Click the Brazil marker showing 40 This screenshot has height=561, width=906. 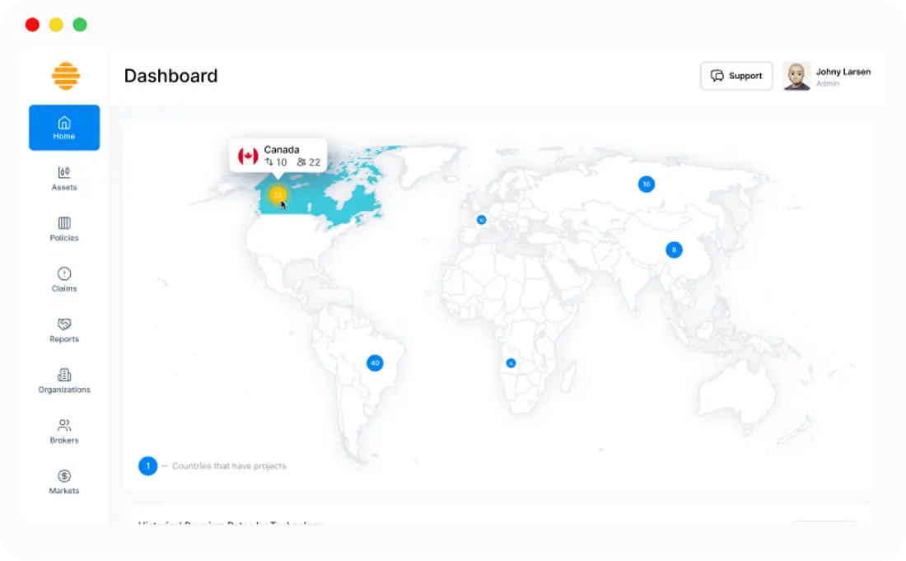point(375,362)
